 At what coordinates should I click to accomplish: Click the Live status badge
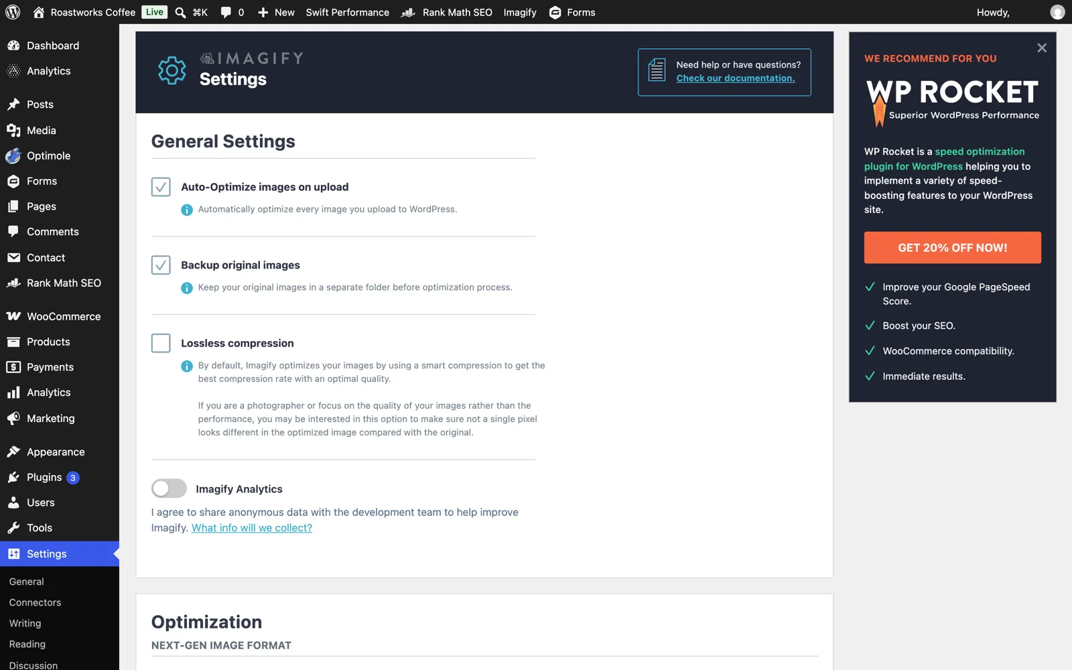tap(154, 12)
